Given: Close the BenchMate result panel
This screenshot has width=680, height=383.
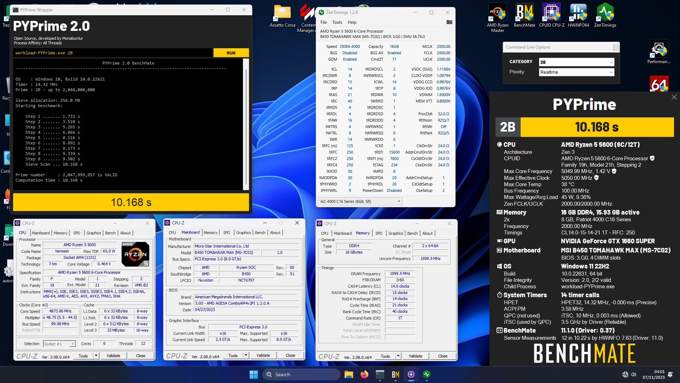Looking at the screenshot, I should [x=674, y=97].
